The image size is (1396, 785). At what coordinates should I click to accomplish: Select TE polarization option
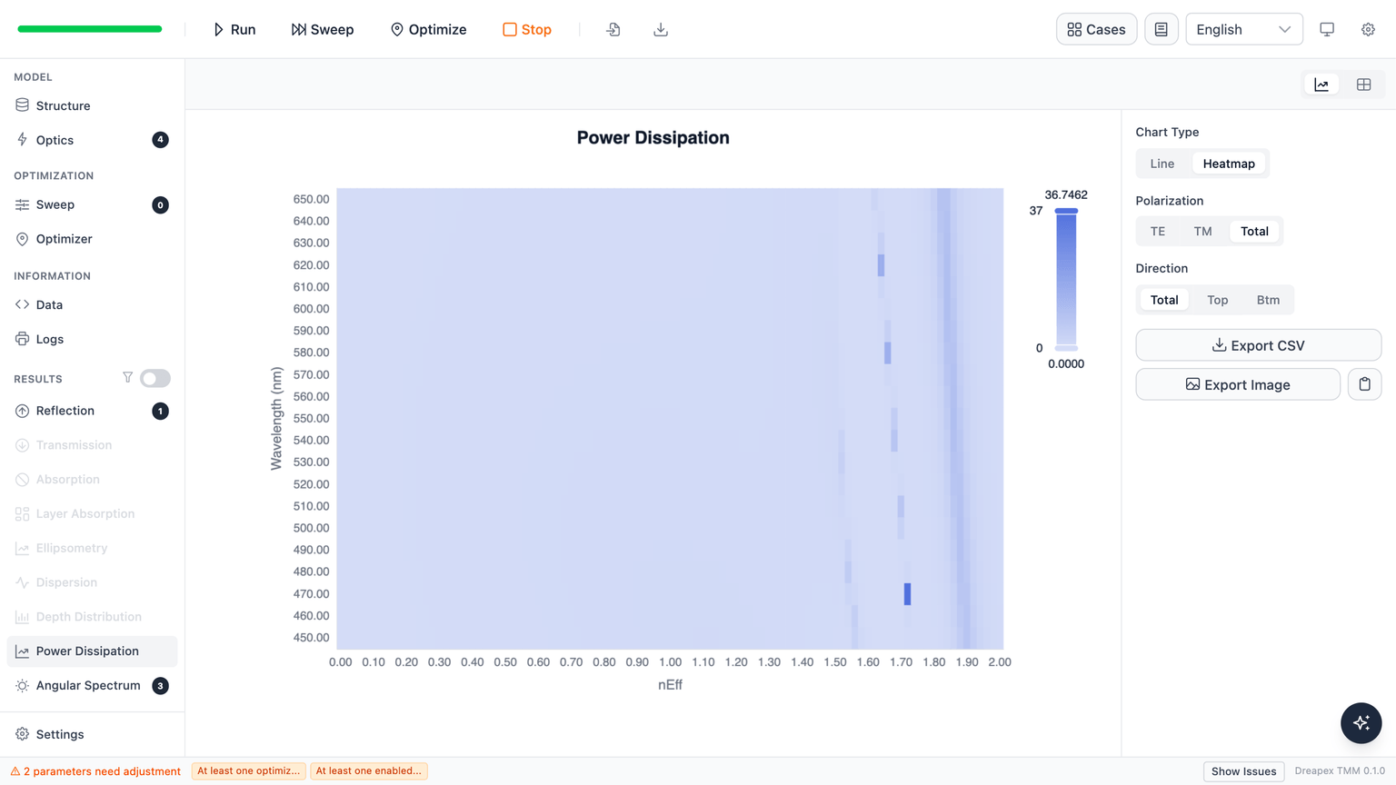1158,232
